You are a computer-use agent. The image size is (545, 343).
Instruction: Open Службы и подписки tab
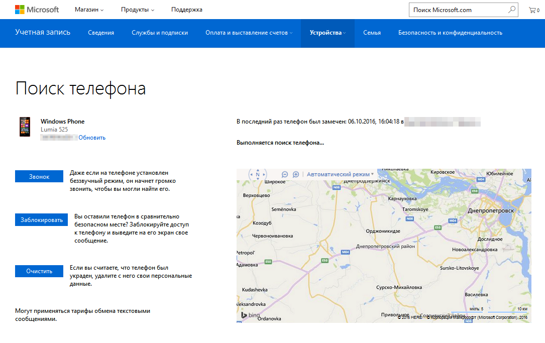[x=160, y=33]
